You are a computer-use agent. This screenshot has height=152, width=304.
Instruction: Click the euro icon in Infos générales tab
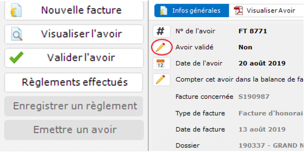[164, 11]
